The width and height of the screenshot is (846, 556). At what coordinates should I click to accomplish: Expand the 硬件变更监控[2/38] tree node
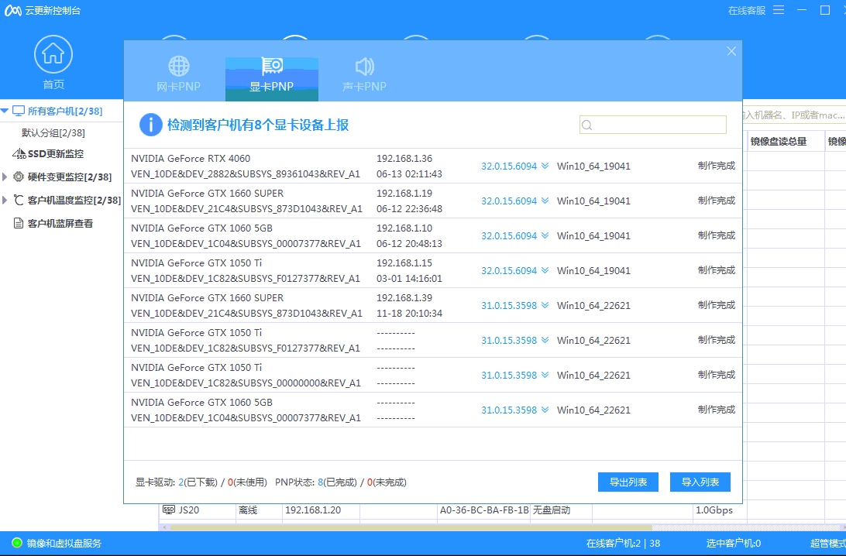(5, 177)
